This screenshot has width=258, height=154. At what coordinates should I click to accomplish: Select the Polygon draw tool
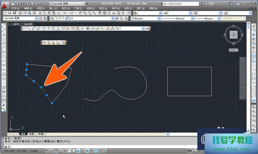pyautogui.click(x=4, y=39)
